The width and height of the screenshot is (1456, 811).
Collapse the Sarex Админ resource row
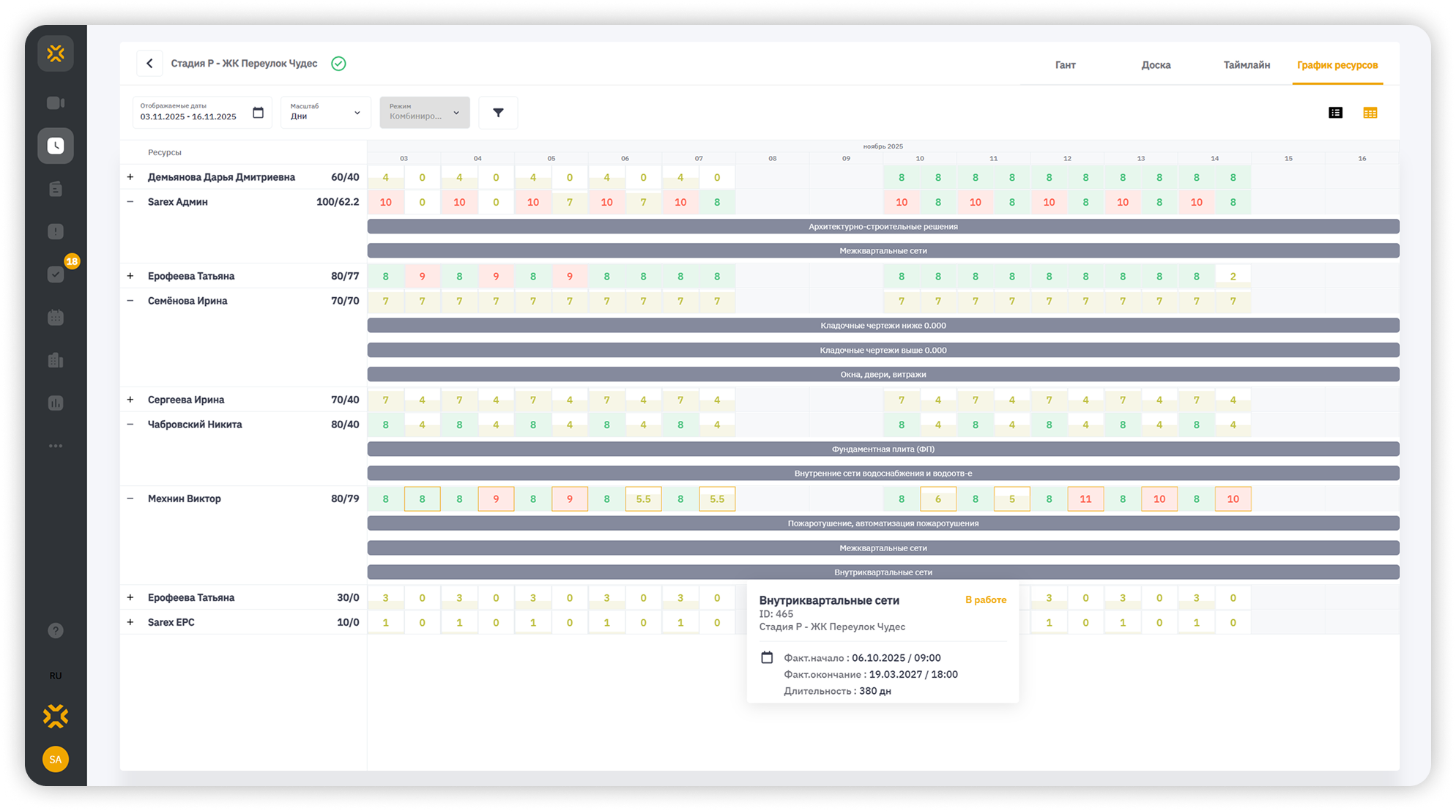[130, 202]
